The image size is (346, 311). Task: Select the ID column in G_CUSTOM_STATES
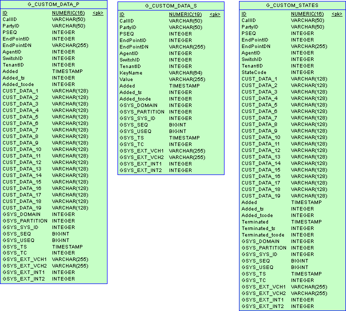pos(244,14)
